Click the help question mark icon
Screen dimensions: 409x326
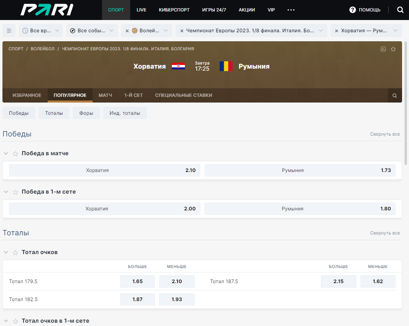(352, 10)
